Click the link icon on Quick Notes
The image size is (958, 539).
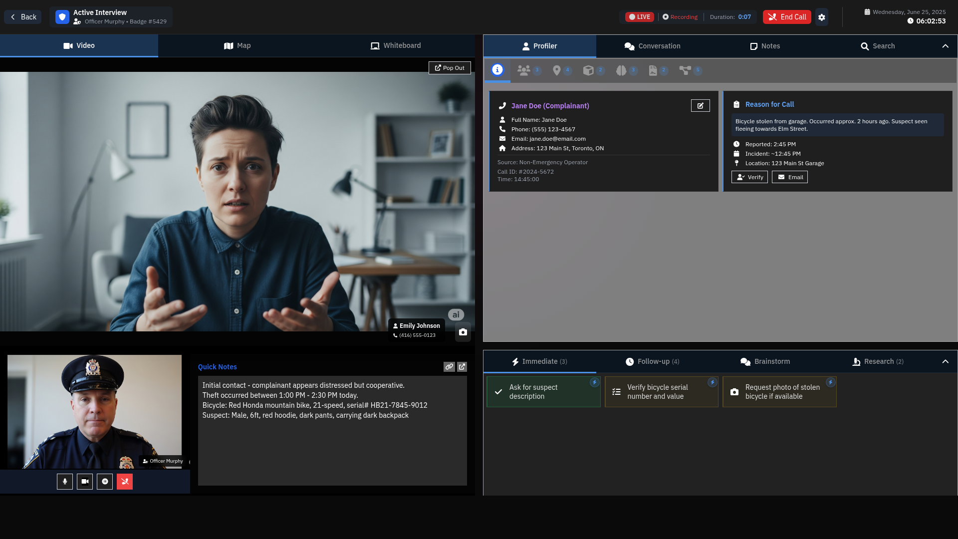(x=449, y=367)
